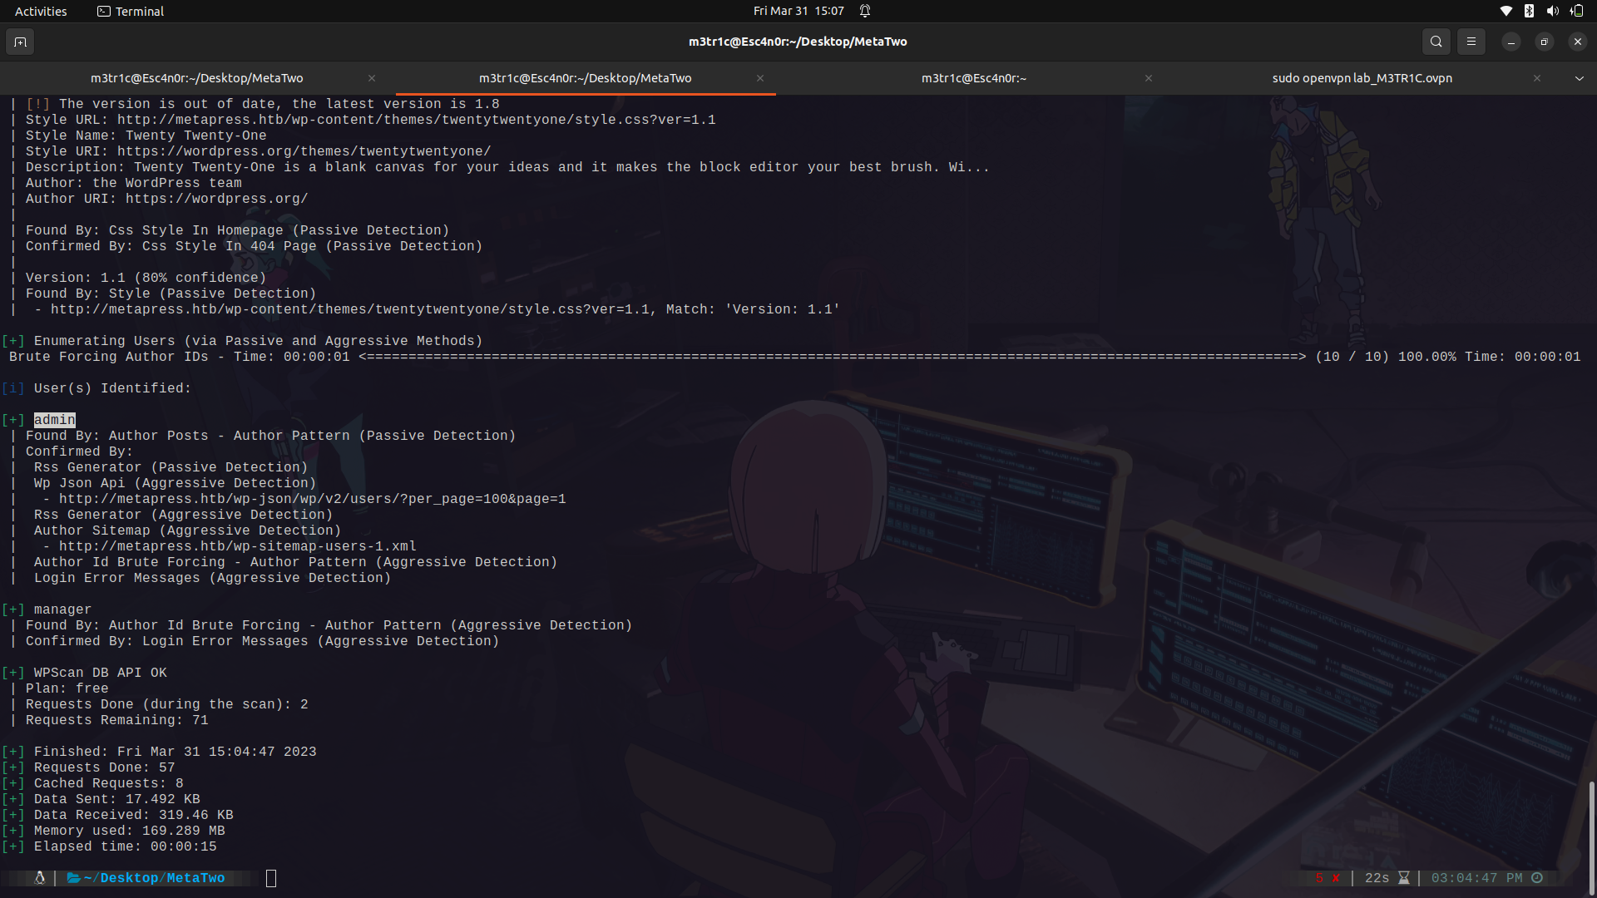Click the clock icon next to 03:04:47 PM

1537,877
